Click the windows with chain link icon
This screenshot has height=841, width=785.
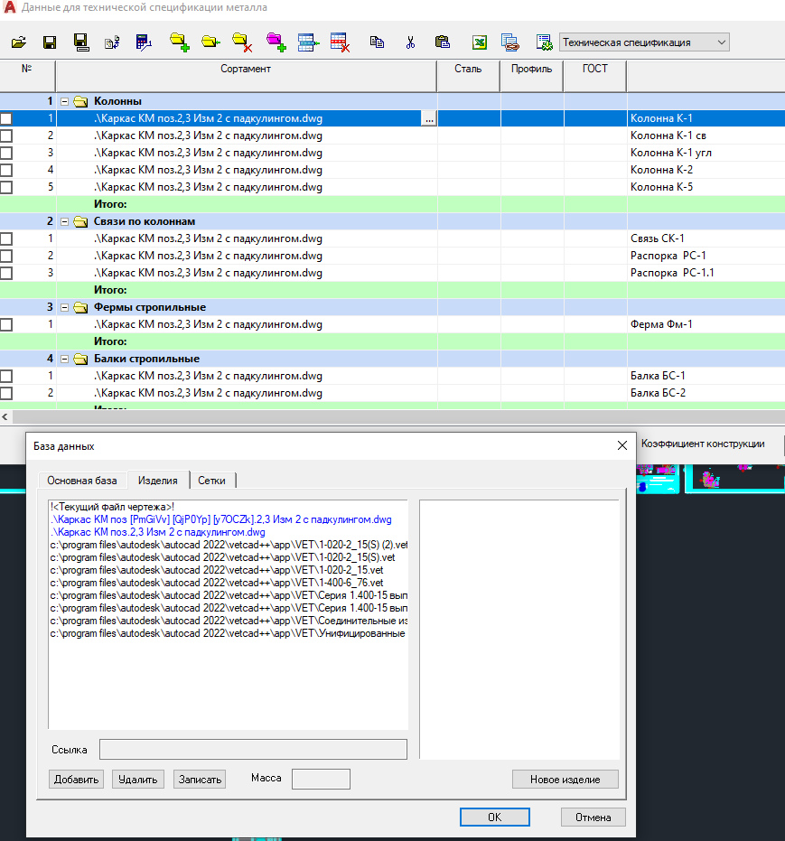point(509,42)
